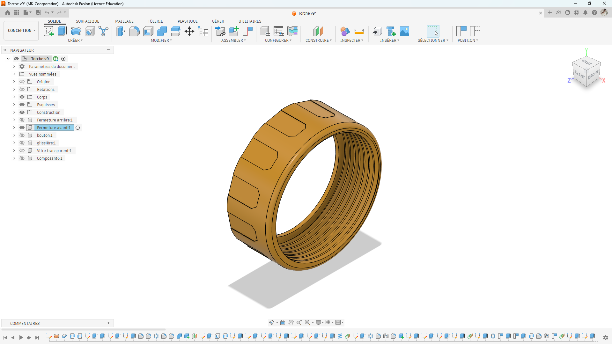The height and width of the screenshot is (344, 612).
Task: Open the TÔLERIE tab
Action: pos(155,21)
